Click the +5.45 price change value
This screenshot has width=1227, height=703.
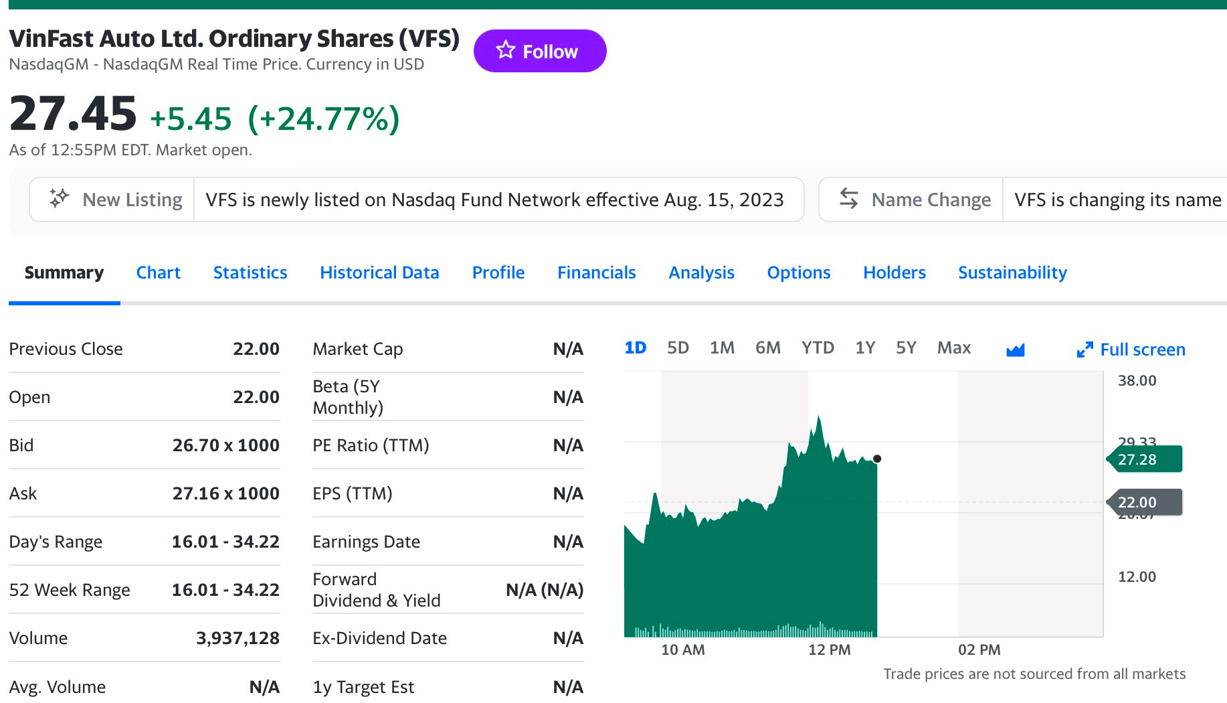click(x=191, y=119)
